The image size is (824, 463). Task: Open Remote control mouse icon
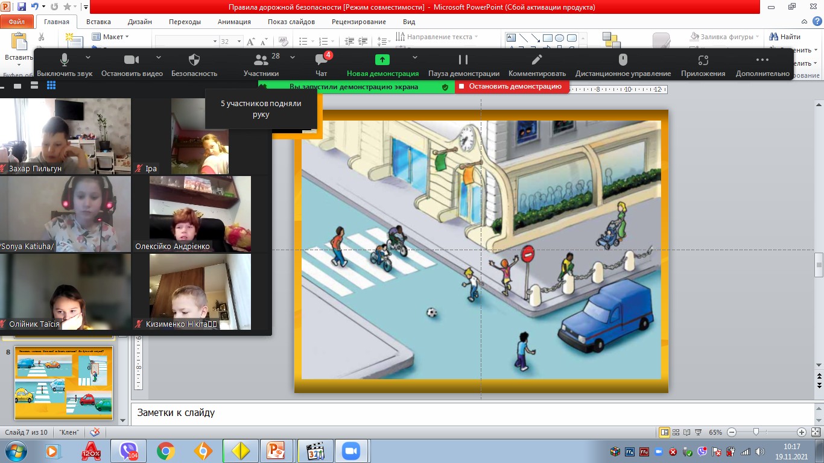point(623,60)
